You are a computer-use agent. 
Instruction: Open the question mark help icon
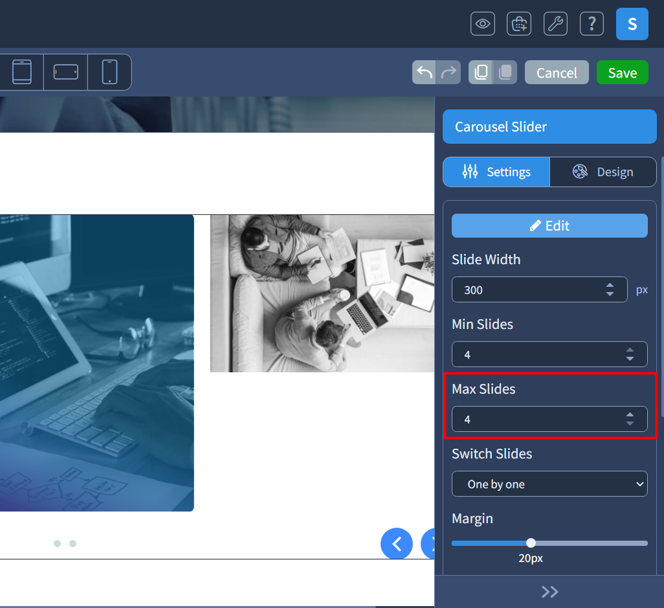tap(592, 24)
